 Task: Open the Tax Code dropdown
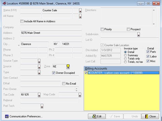[39, 95]
